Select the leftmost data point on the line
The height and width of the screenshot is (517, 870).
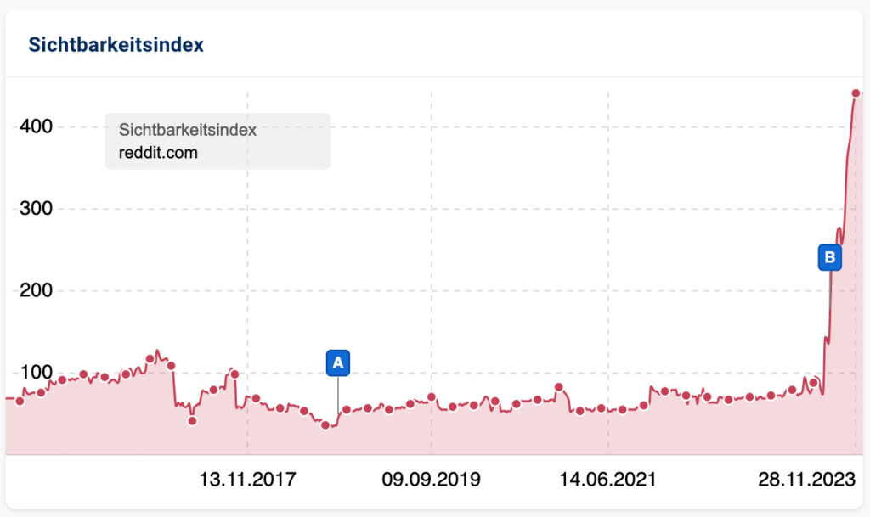[x=20, y=401]
